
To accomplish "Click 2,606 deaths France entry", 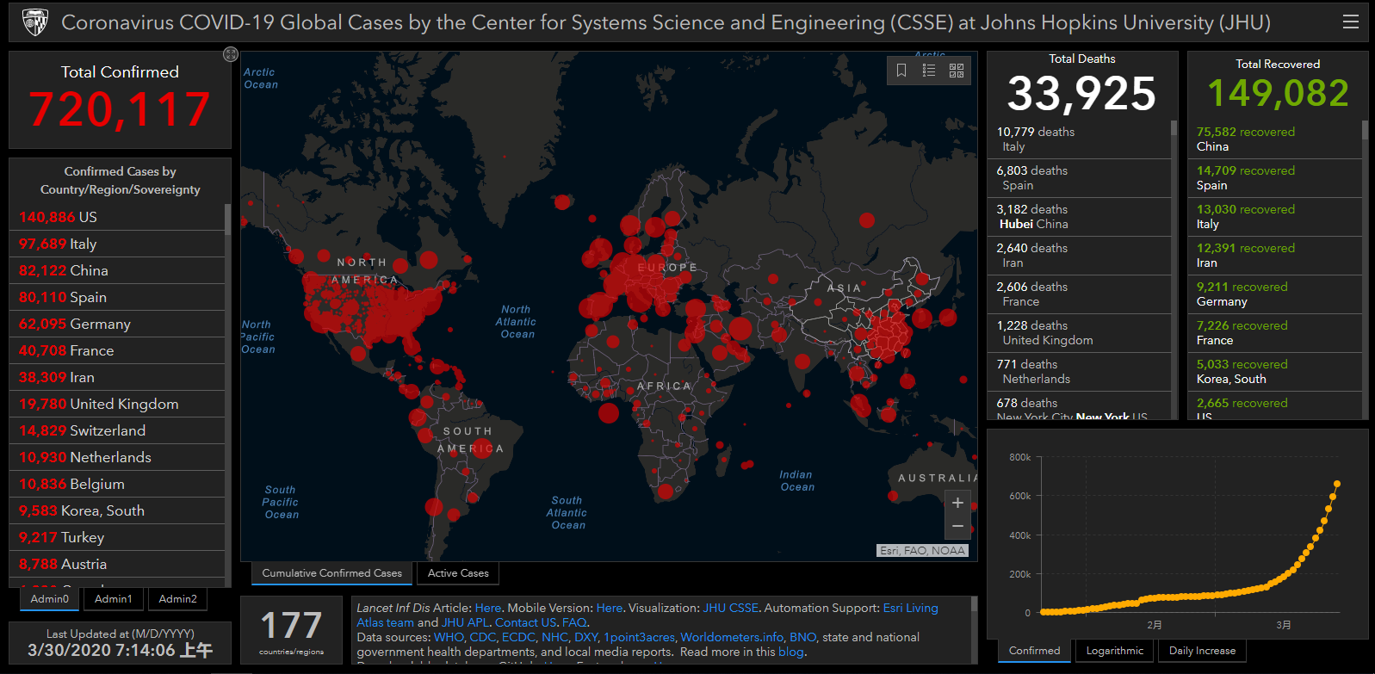I will pyautogui.click(x=1080, y=294).
